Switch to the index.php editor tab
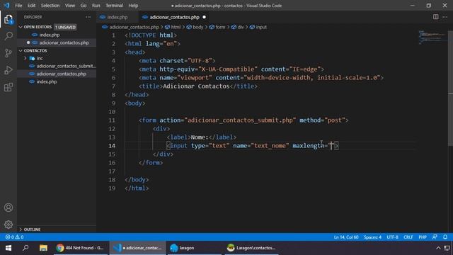This screenshot has width=453, height=255. coord(117,17)
